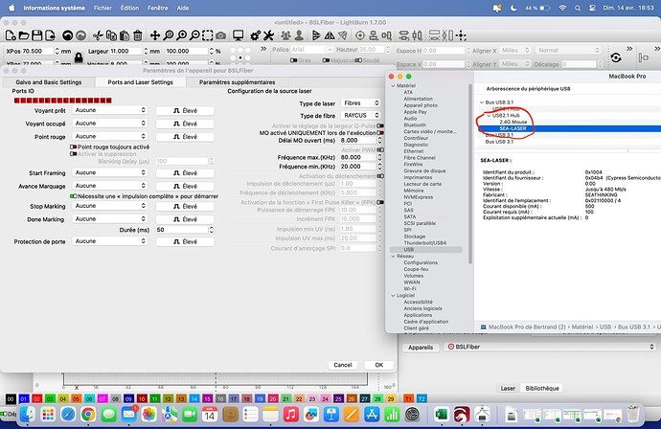
Task: Open the 'Type de laser' Fibres dropdown
Action: coord(360,103)
